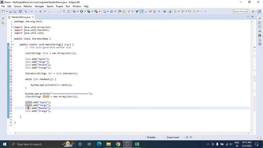This screenshot has height=148, width=263.
Task: Open the Search menu
Action: tap(50, 7)
